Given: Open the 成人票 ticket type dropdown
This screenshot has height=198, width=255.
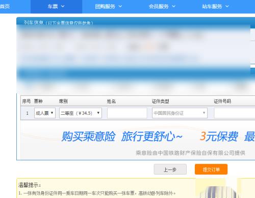Looking at the screenshot, I should [x=45, y=113].
